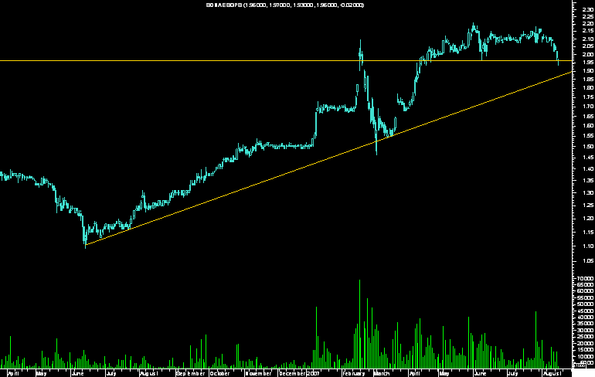The image size is (595, 377).
Task: Click the 50000 volume axis label
Action: (x=586, y=304)
